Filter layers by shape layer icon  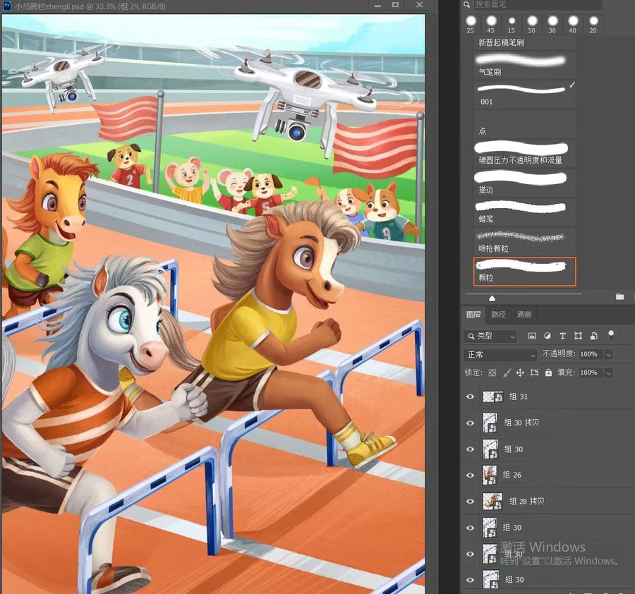point(578,336)
